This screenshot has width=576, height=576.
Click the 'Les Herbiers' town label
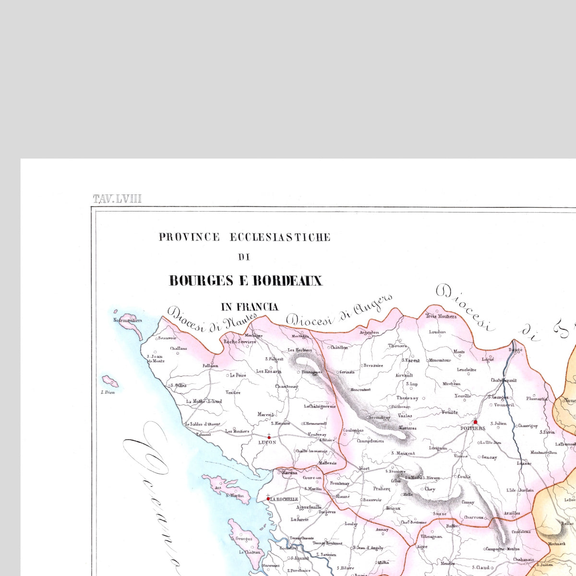point(300,350)
